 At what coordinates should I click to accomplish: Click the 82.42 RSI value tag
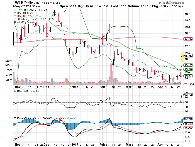[x=188, y=95]
